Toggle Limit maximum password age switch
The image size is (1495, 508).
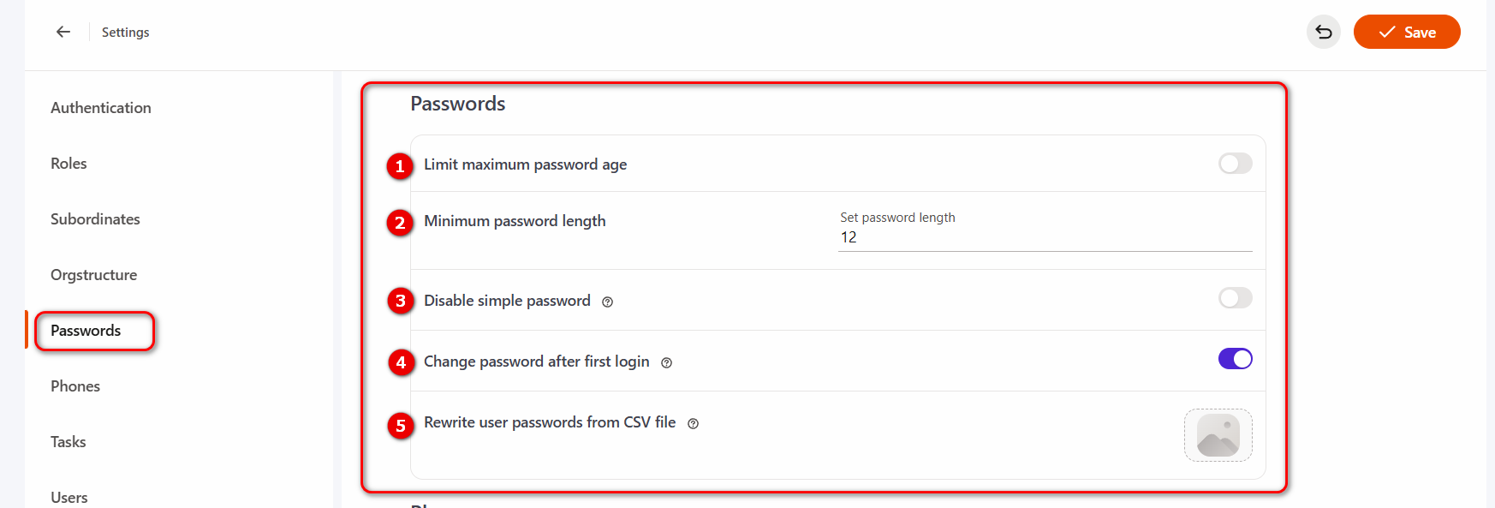(x=1235, y=164)
